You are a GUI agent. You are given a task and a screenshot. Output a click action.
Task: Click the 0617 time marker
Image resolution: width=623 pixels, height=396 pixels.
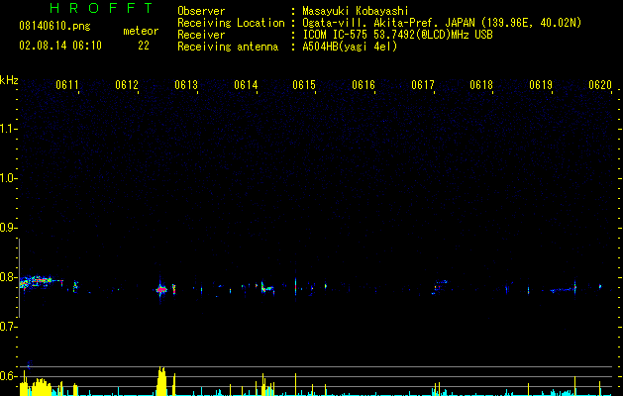423,85
